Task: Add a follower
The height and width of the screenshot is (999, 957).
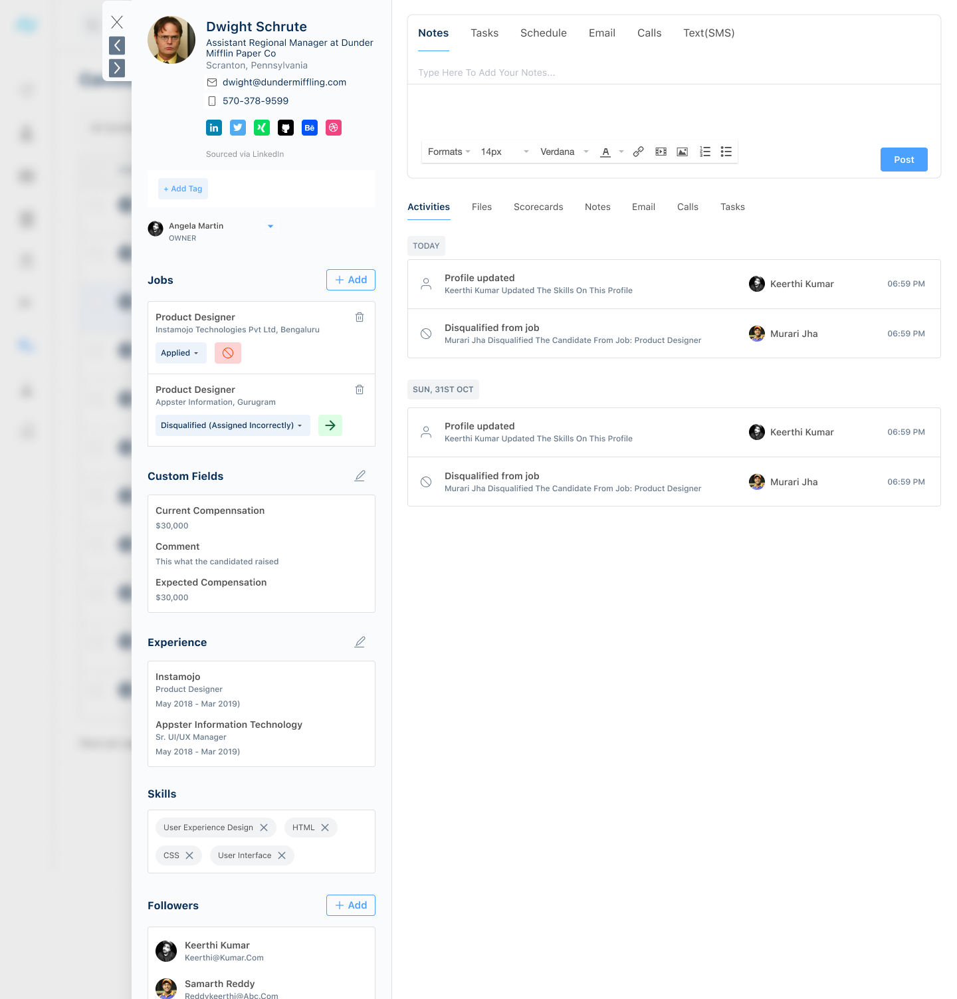Action: tap(351, 905)
